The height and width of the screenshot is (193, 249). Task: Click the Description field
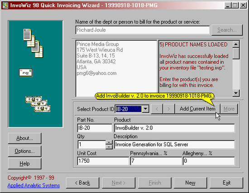[x=174, y=145]
